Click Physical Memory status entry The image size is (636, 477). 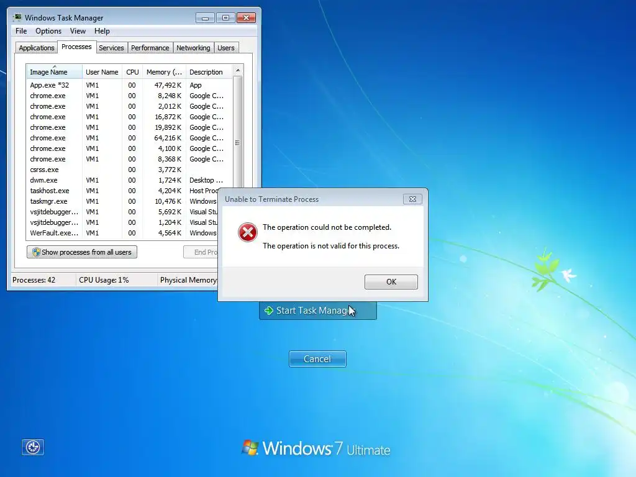[189, 280]
